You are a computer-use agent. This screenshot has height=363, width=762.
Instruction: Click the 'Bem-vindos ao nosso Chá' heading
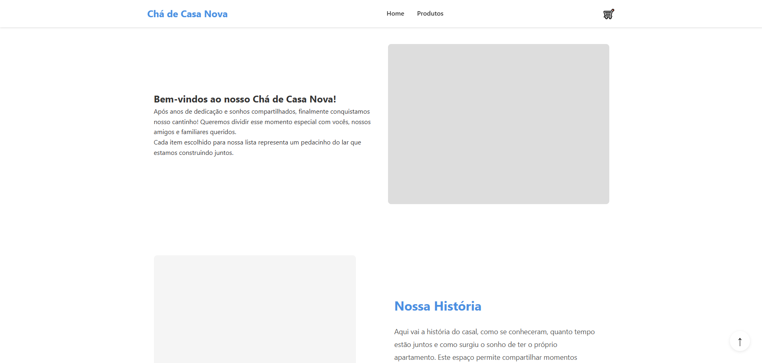(x=245, y=99)
